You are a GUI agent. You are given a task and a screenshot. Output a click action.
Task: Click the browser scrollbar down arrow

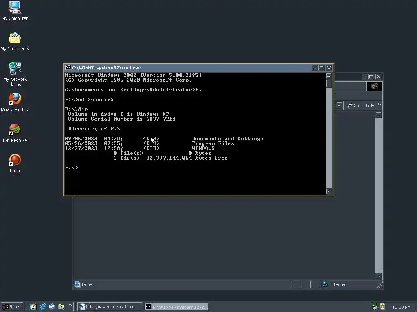tap(379, 276)
